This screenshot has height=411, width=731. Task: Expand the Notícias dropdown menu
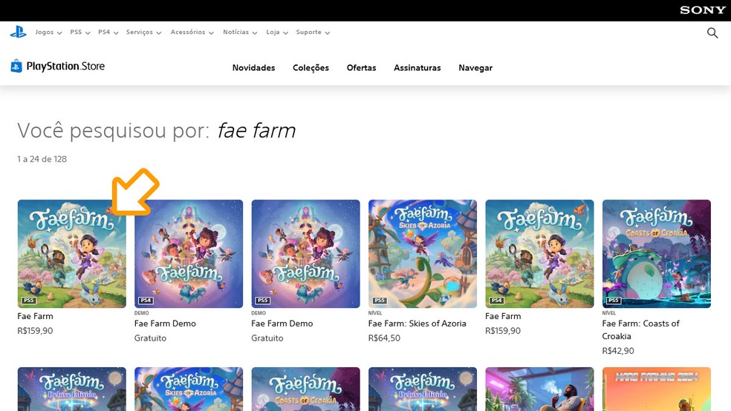pyautogui.click(x=240, y=32)
